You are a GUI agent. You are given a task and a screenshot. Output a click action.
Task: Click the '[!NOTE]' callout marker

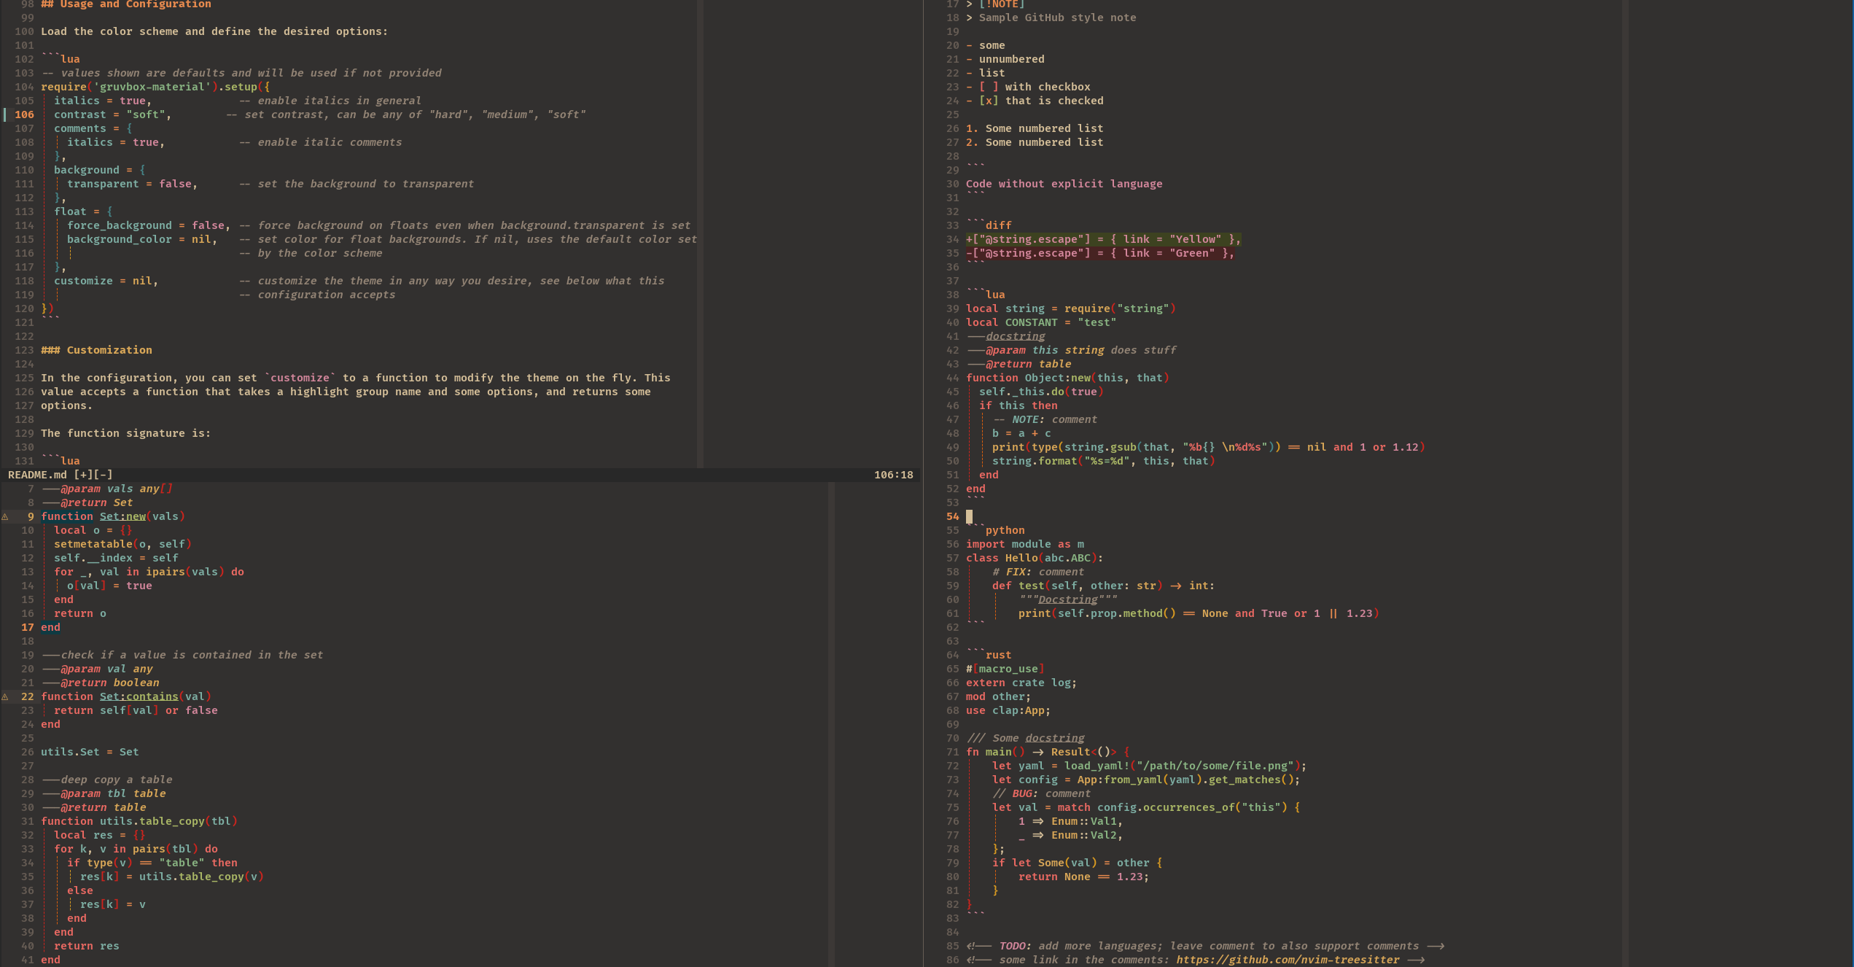1002,4
